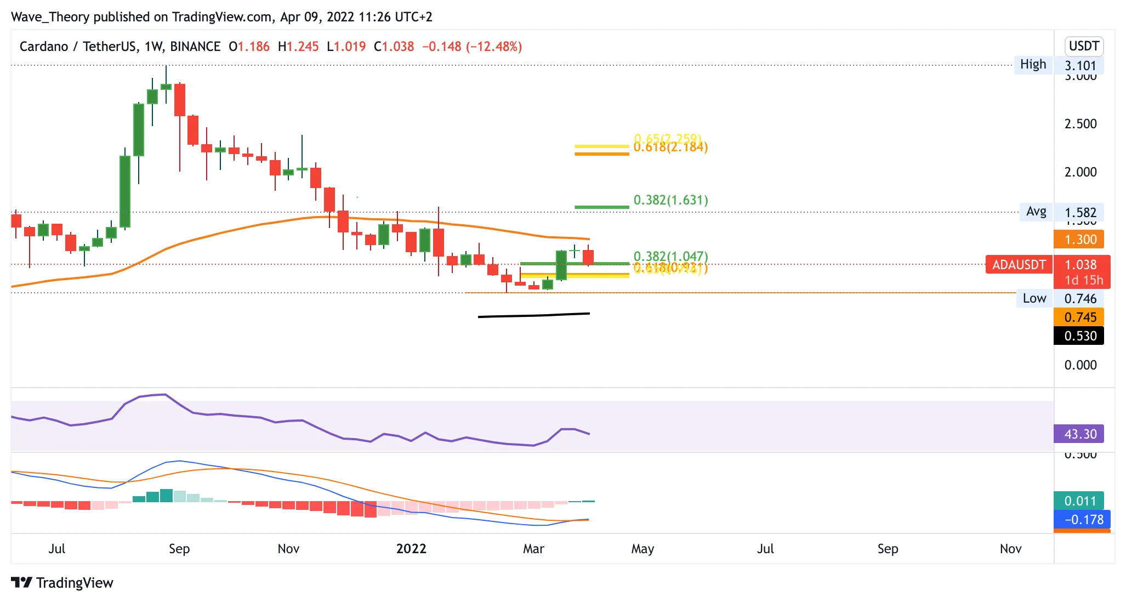
Task: Click the -0.148 (-12.48%) change value
Action: (472, 47)
